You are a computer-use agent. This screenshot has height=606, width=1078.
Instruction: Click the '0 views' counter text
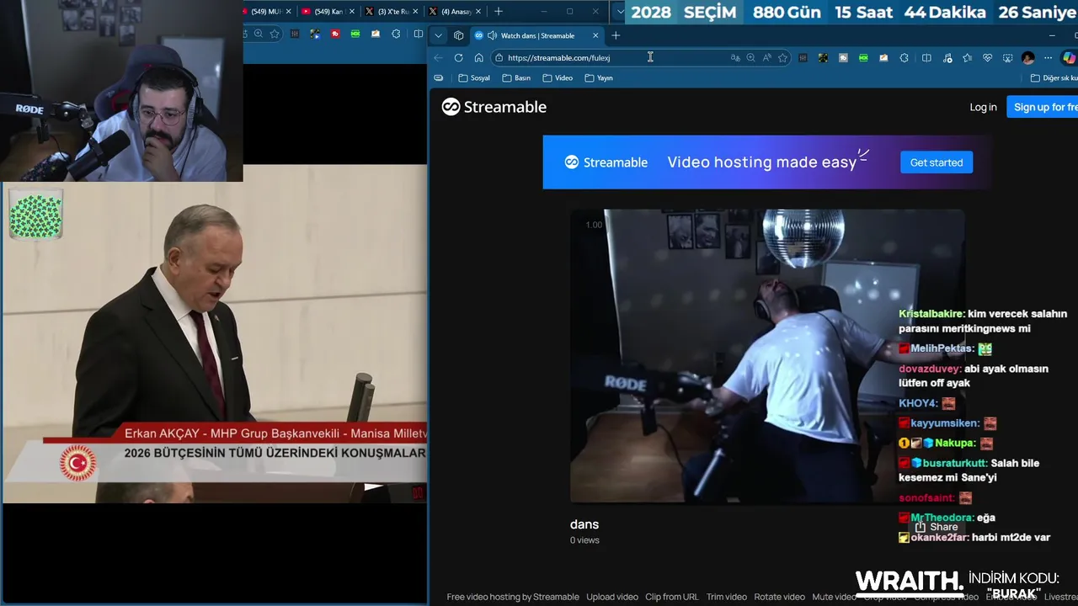[584, 540]
